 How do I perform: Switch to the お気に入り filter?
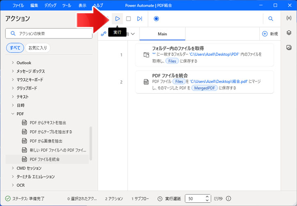point(37,48)
